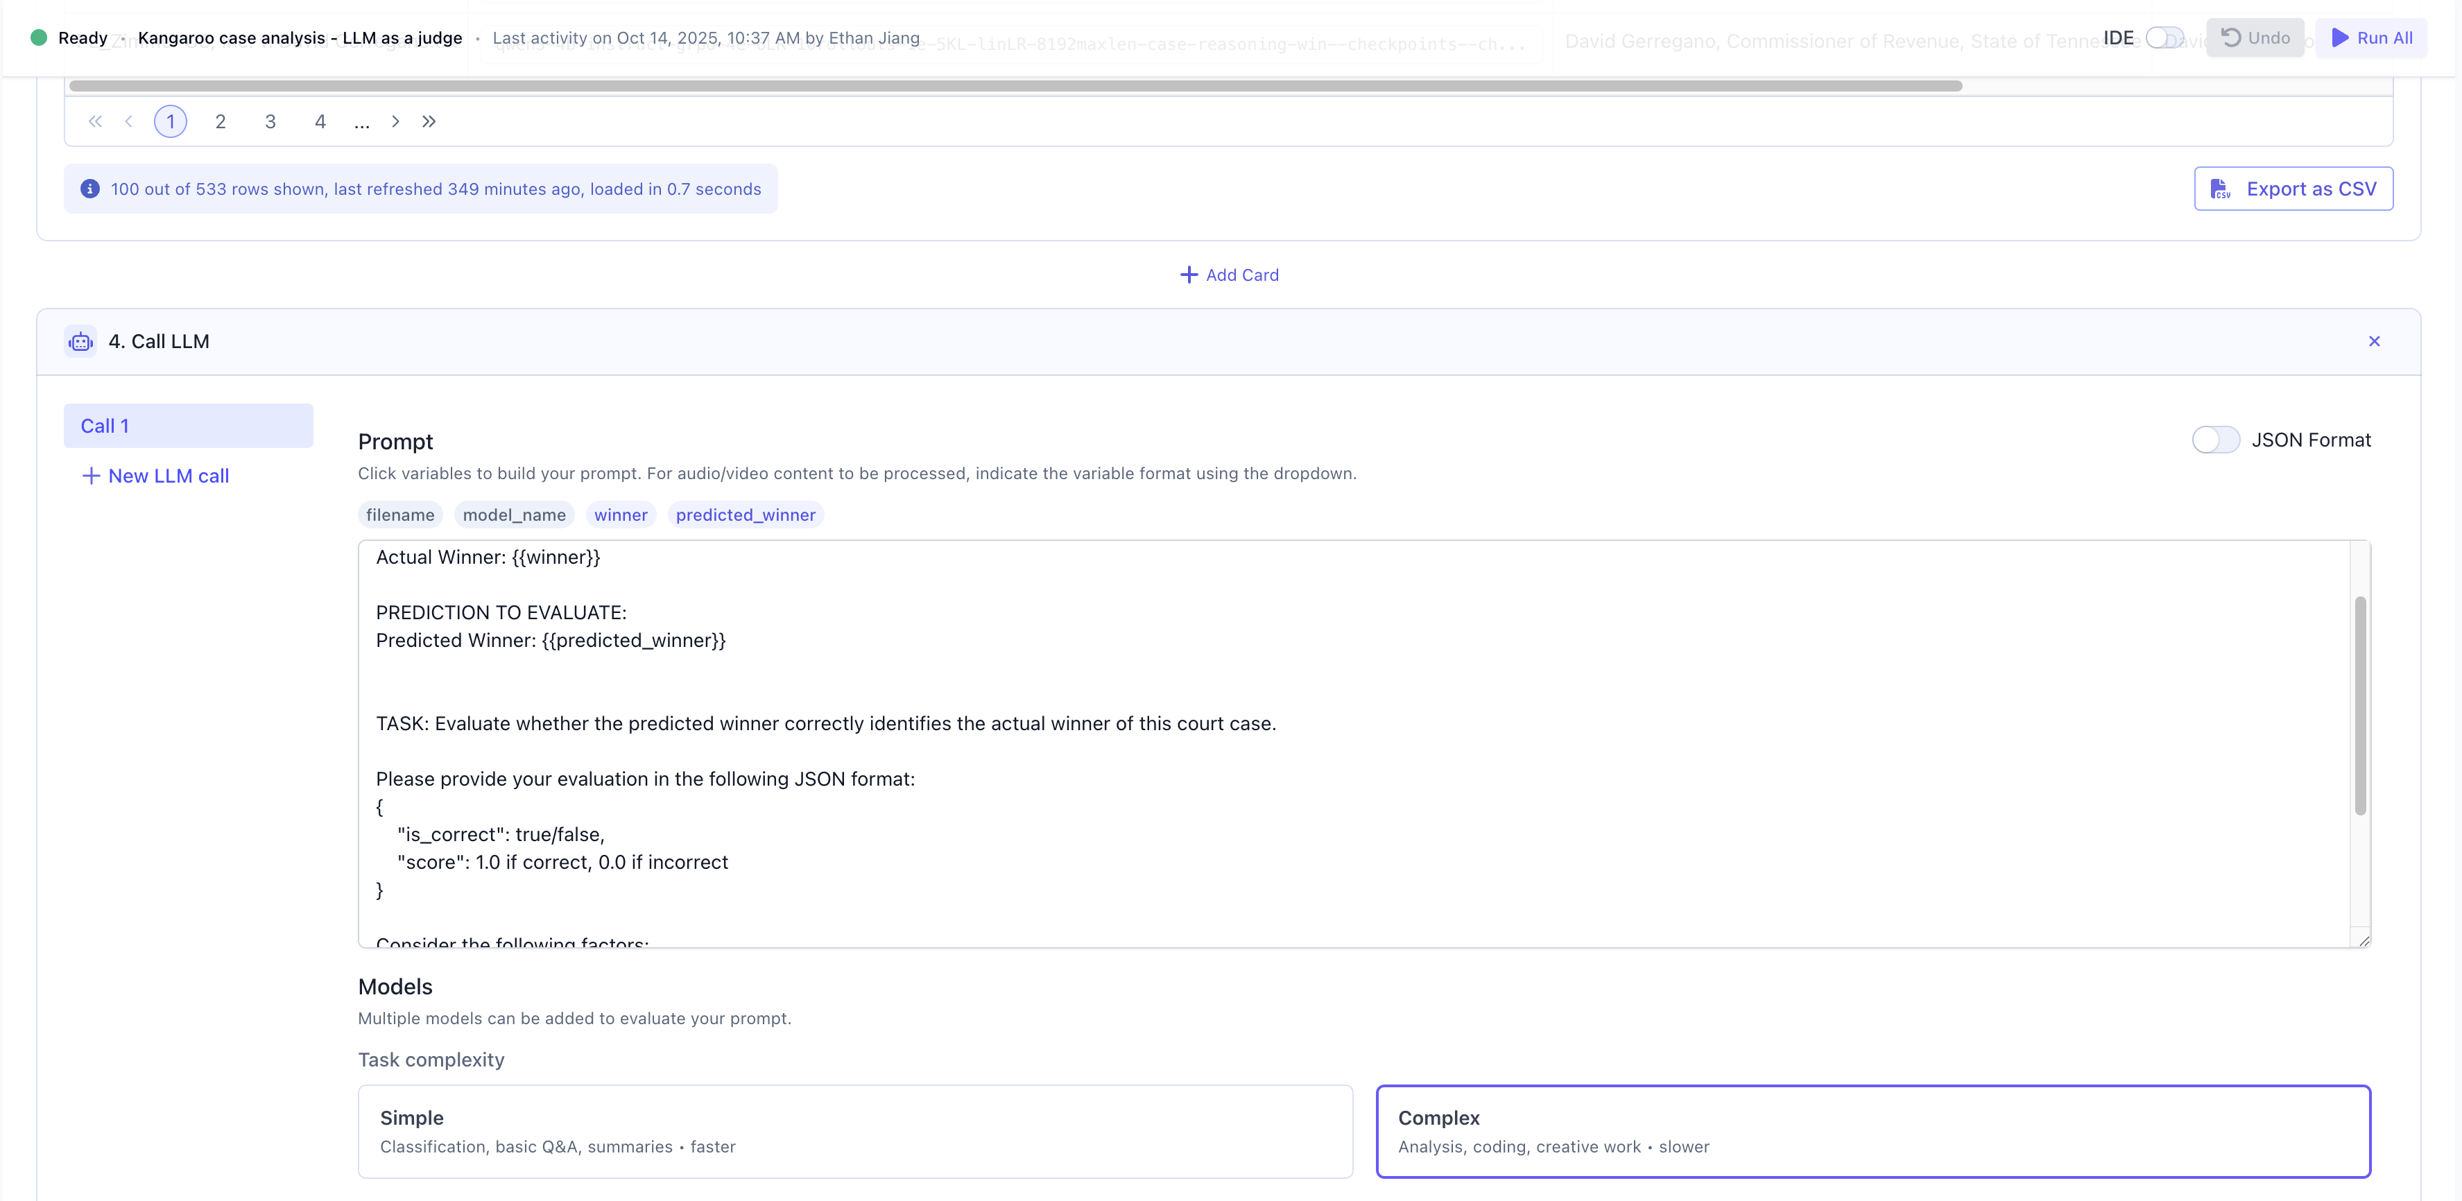Insert predicted_winner variable chip

(x=746, y=515)
